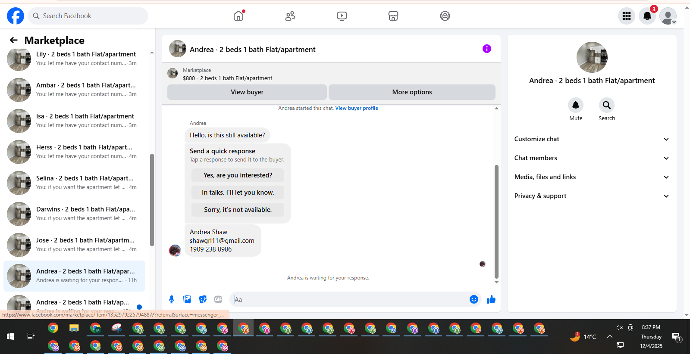
Task: Send quick reply Yes, are you interested?
Action: point(238,175)
